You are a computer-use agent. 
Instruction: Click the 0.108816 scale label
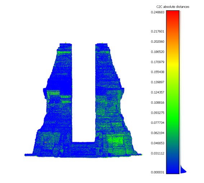tap(158, 103)
